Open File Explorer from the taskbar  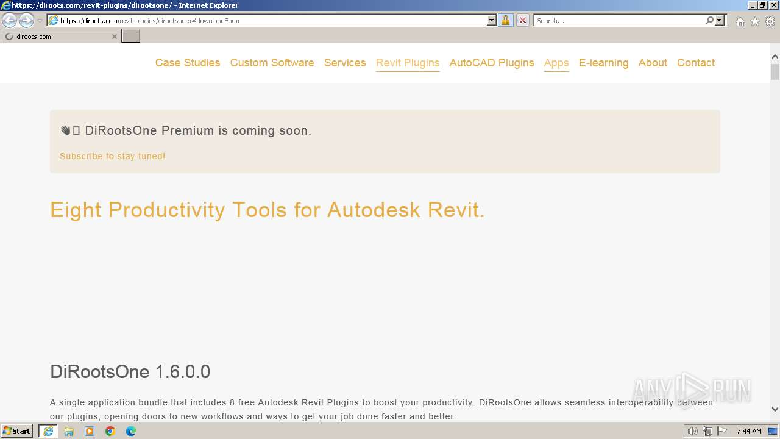69,431
